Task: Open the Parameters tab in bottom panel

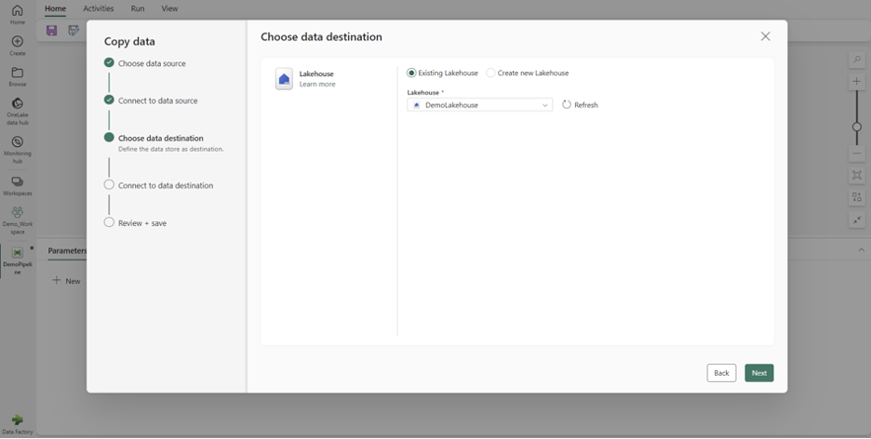Action: [x=67, y=250]
